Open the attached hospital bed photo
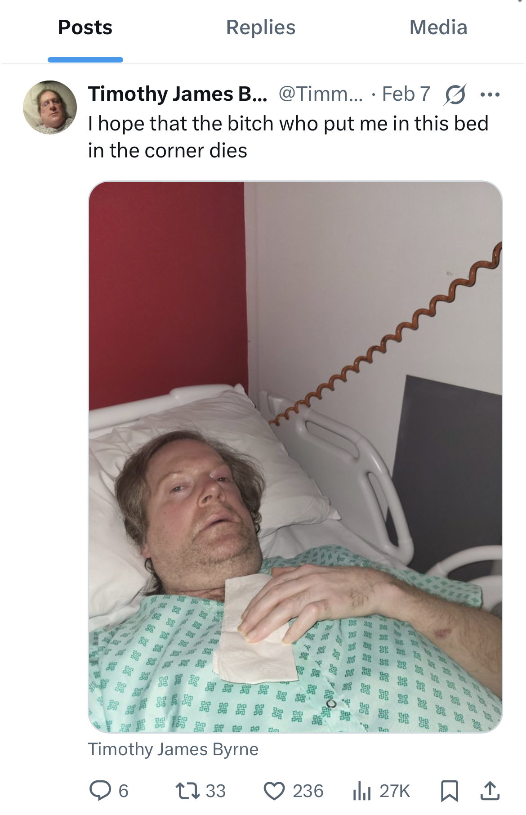 tap(295, 457)
